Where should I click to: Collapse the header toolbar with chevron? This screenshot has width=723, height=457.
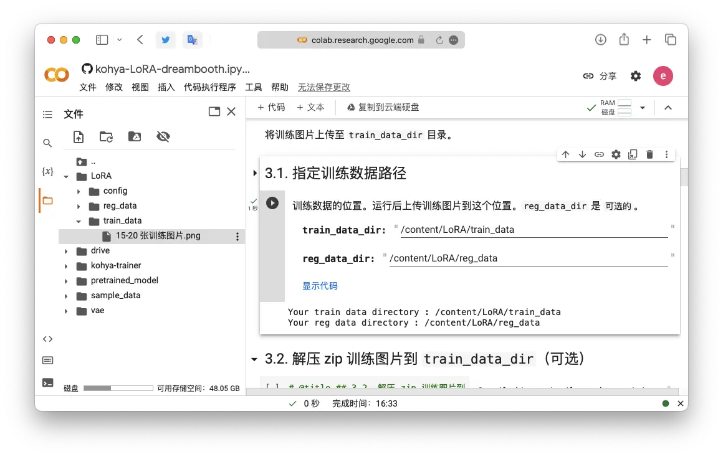point(668,108)
